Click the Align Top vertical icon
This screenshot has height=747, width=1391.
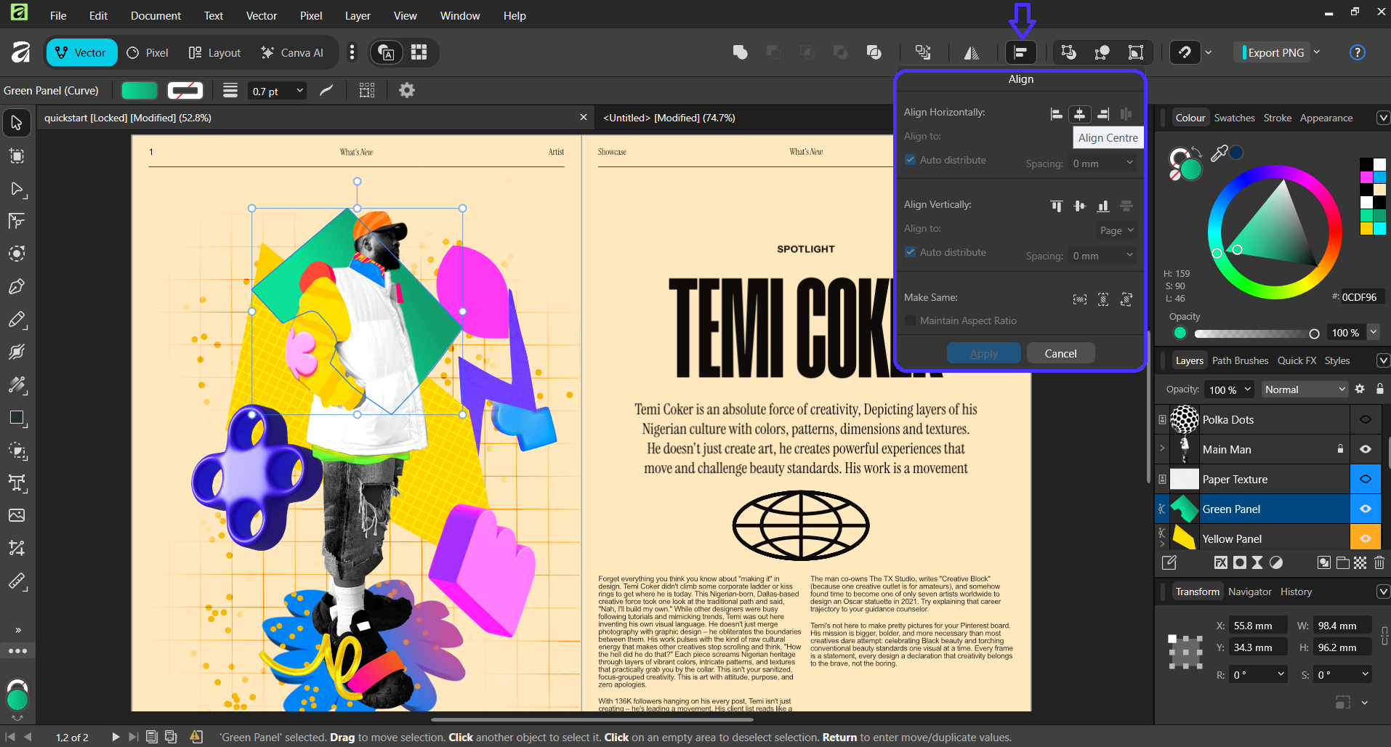pos(1056,206)
